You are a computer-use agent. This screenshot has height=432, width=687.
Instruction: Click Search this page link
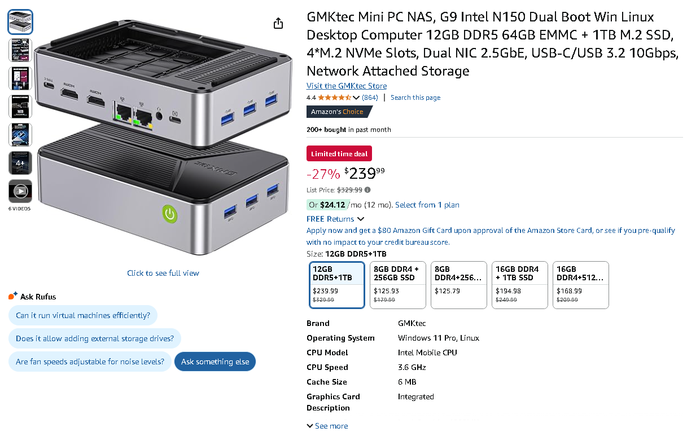(415, 98)
